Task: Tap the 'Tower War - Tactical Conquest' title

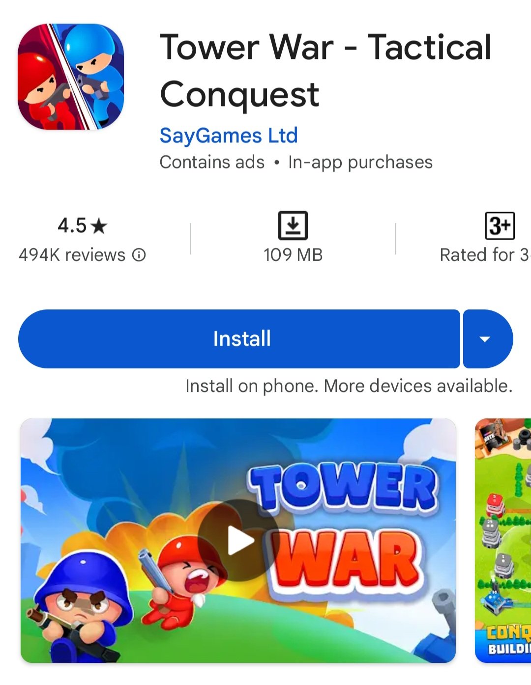Action: coord(325,70)
